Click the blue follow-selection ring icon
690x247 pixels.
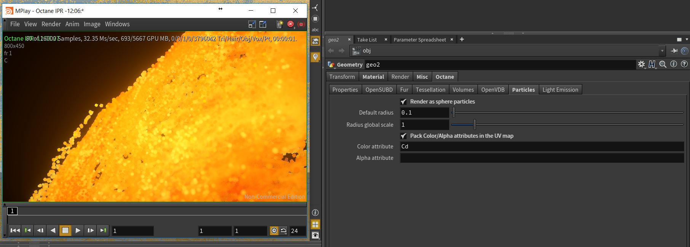click(685, 51)
